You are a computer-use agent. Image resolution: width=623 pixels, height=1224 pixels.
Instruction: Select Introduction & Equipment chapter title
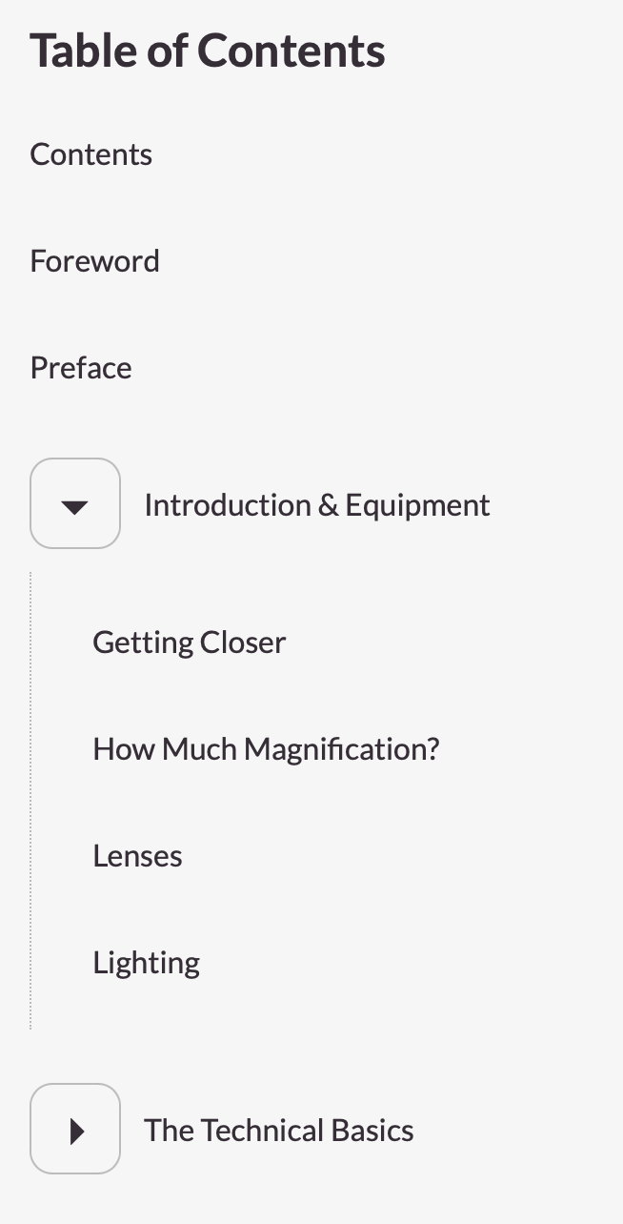pos(316,504)
